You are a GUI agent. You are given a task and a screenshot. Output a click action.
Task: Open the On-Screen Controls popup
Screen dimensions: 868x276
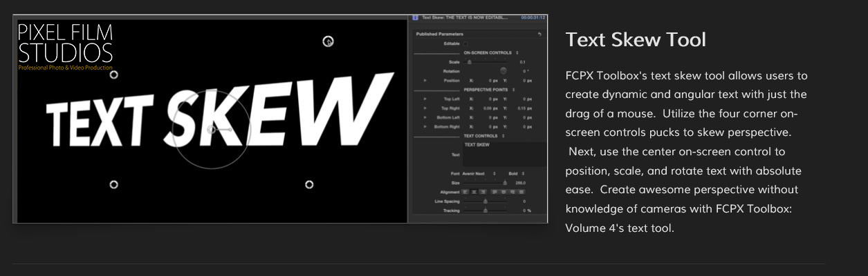click(x=491, y=53)
